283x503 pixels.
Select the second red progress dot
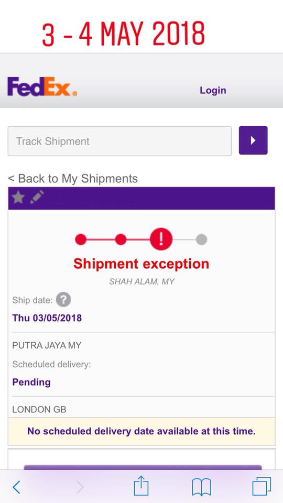tap(121, 239)
